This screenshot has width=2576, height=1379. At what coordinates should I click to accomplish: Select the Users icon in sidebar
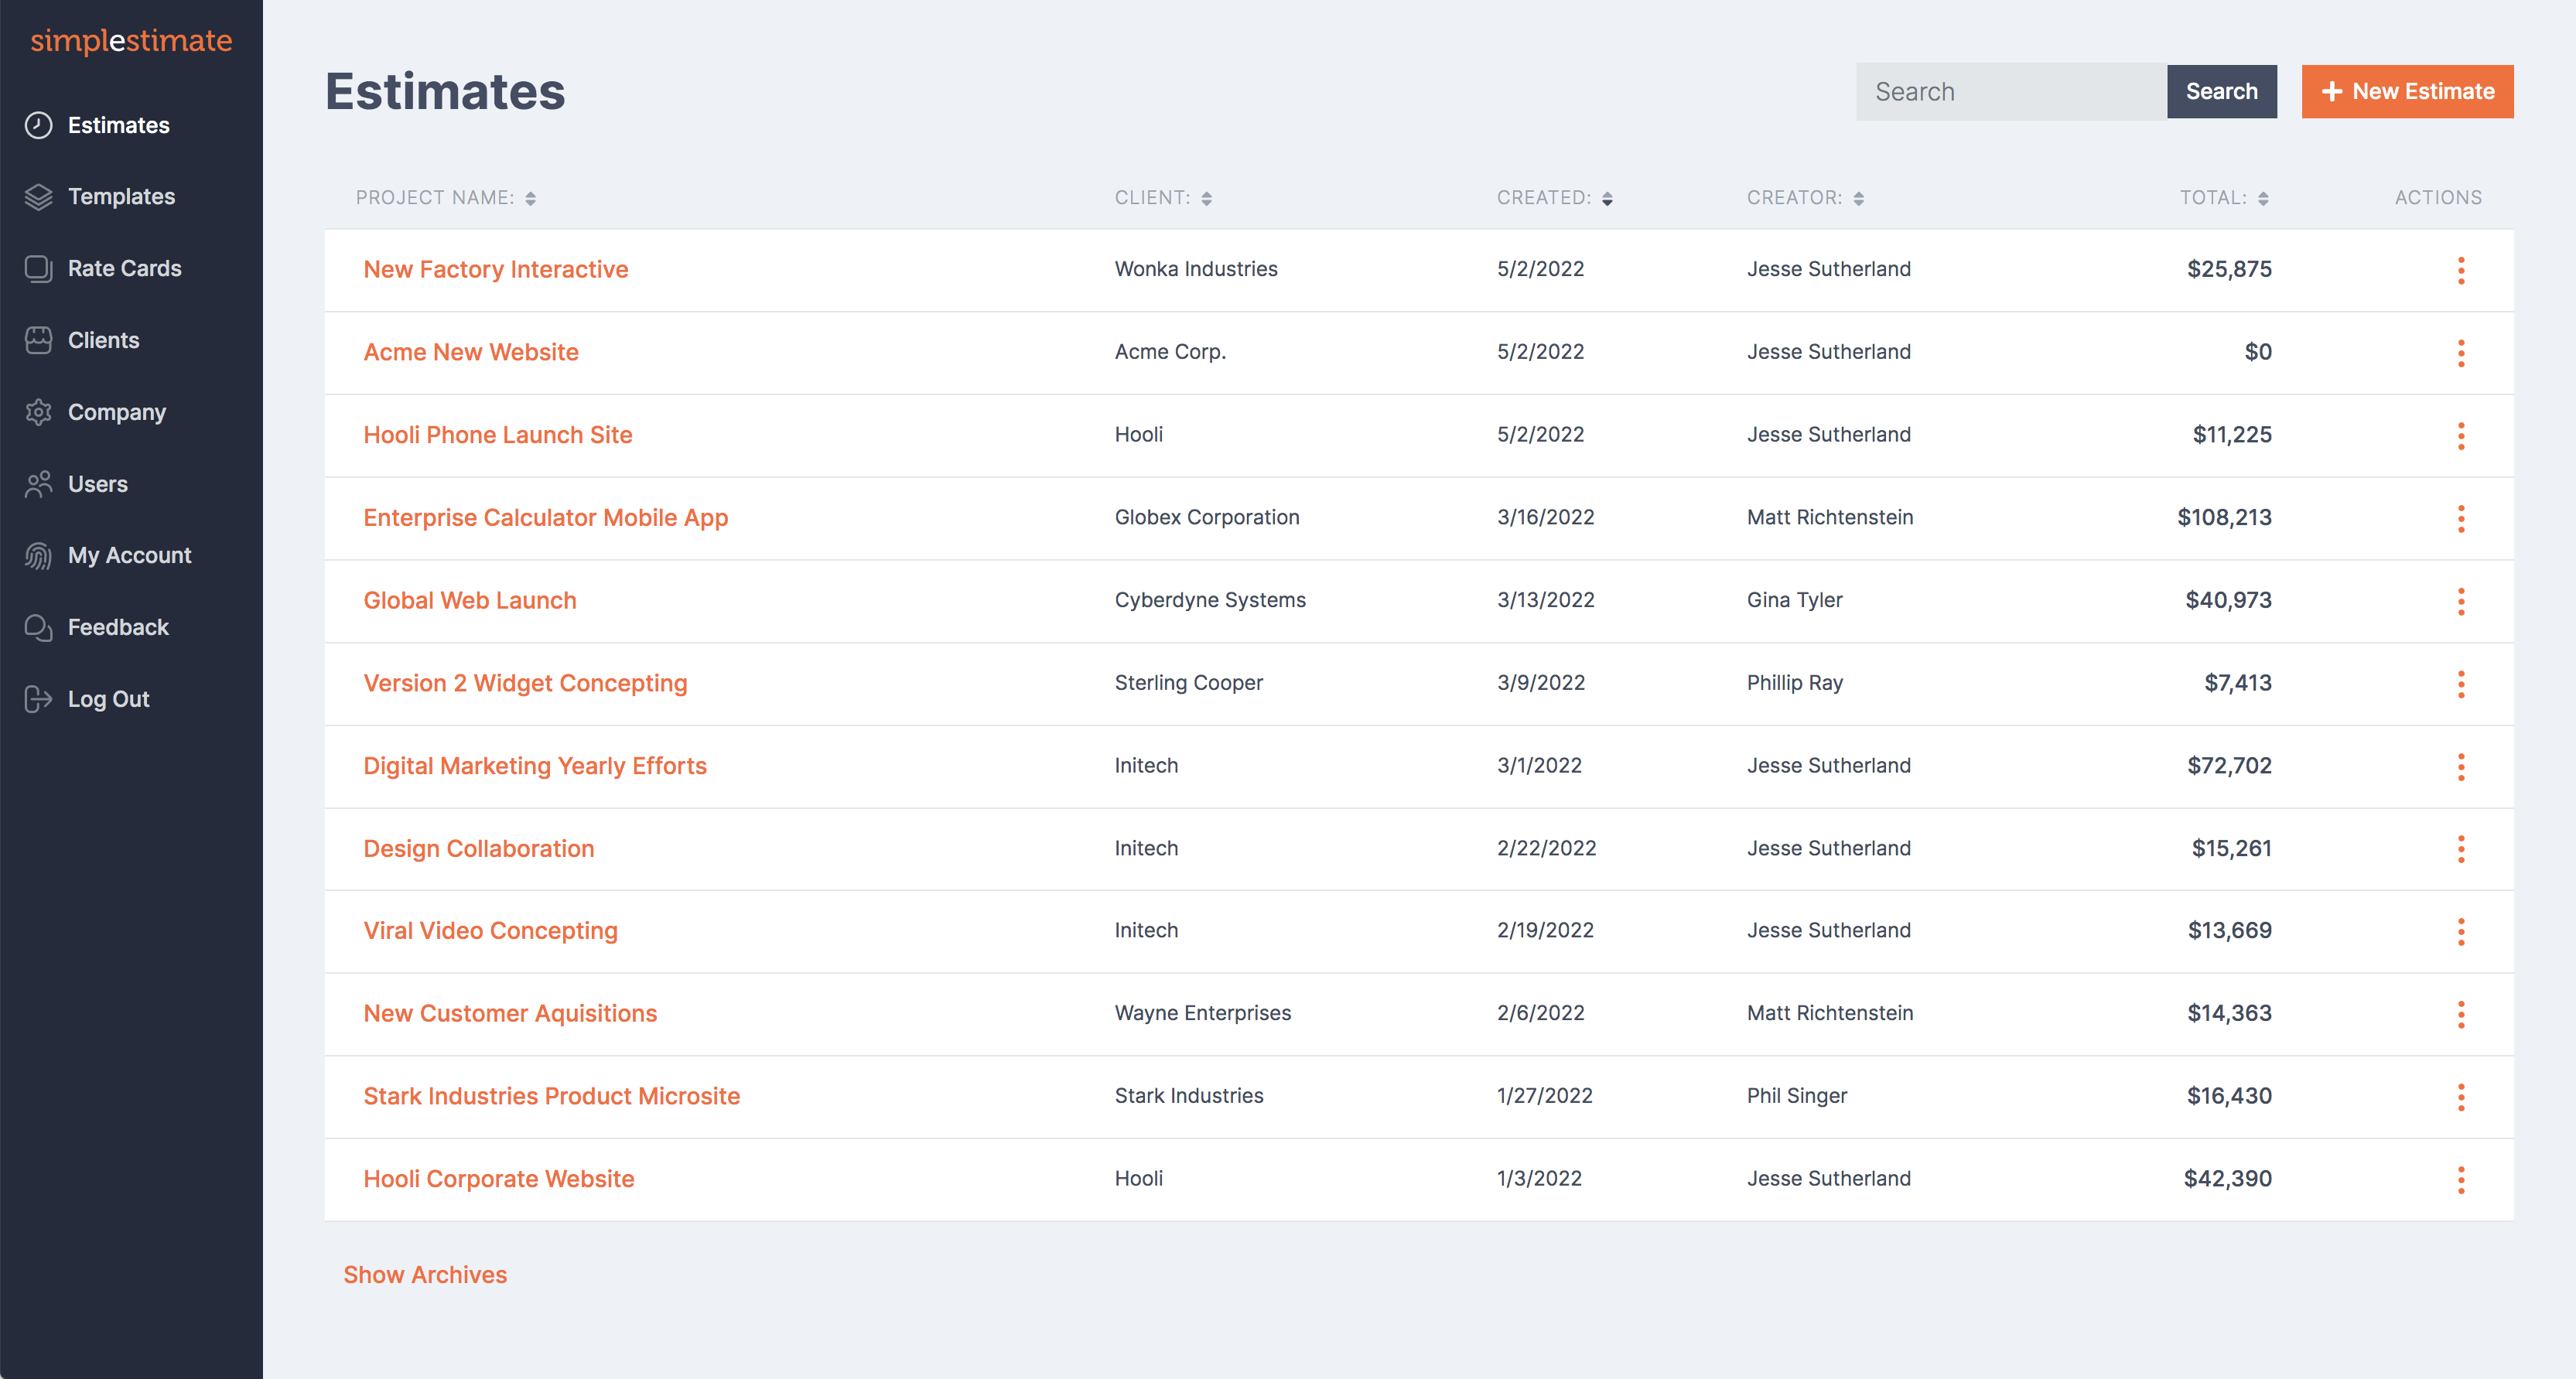38,483
